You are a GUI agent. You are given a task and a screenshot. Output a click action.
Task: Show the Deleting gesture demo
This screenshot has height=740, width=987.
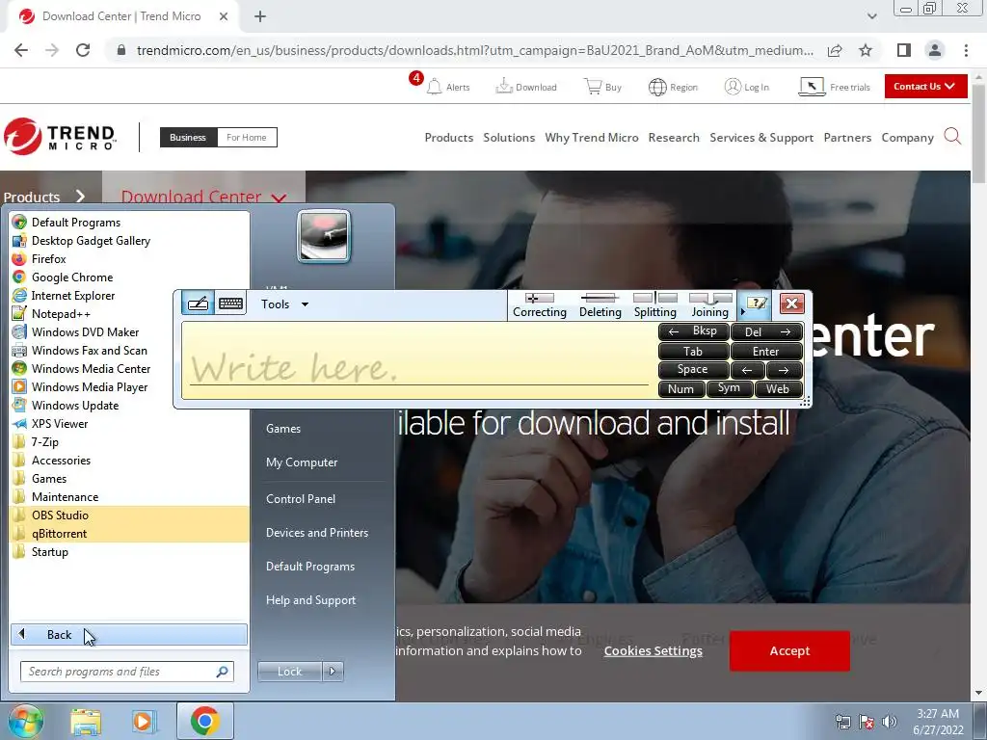click(600, 305)
